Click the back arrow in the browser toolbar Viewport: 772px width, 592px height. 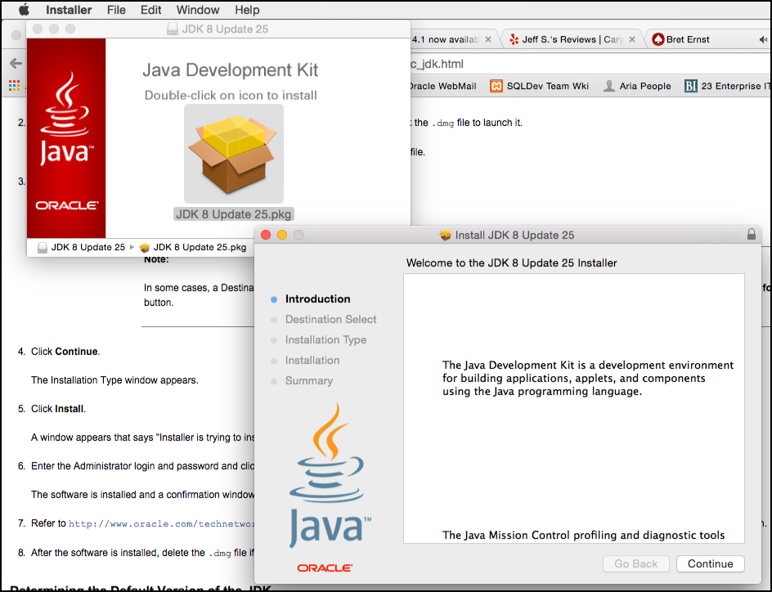tap(15, 63)
